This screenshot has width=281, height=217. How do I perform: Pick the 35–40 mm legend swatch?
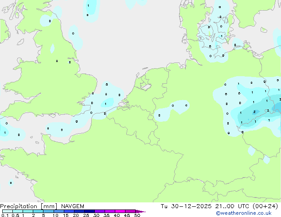click(110, 211)
